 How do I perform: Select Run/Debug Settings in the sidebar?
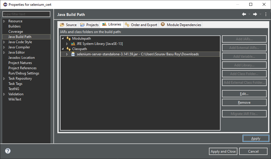click(x=24, y=73)
